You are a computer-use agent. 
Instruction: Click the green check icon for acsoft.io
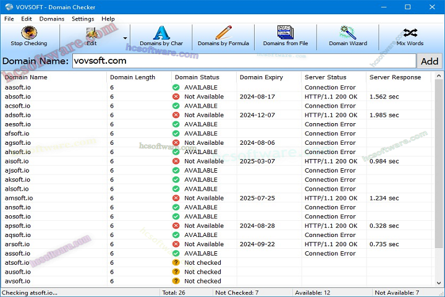(x=176, y=106)
